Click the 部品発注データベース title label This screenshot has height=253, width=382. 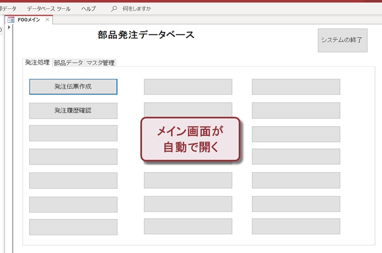146,35
